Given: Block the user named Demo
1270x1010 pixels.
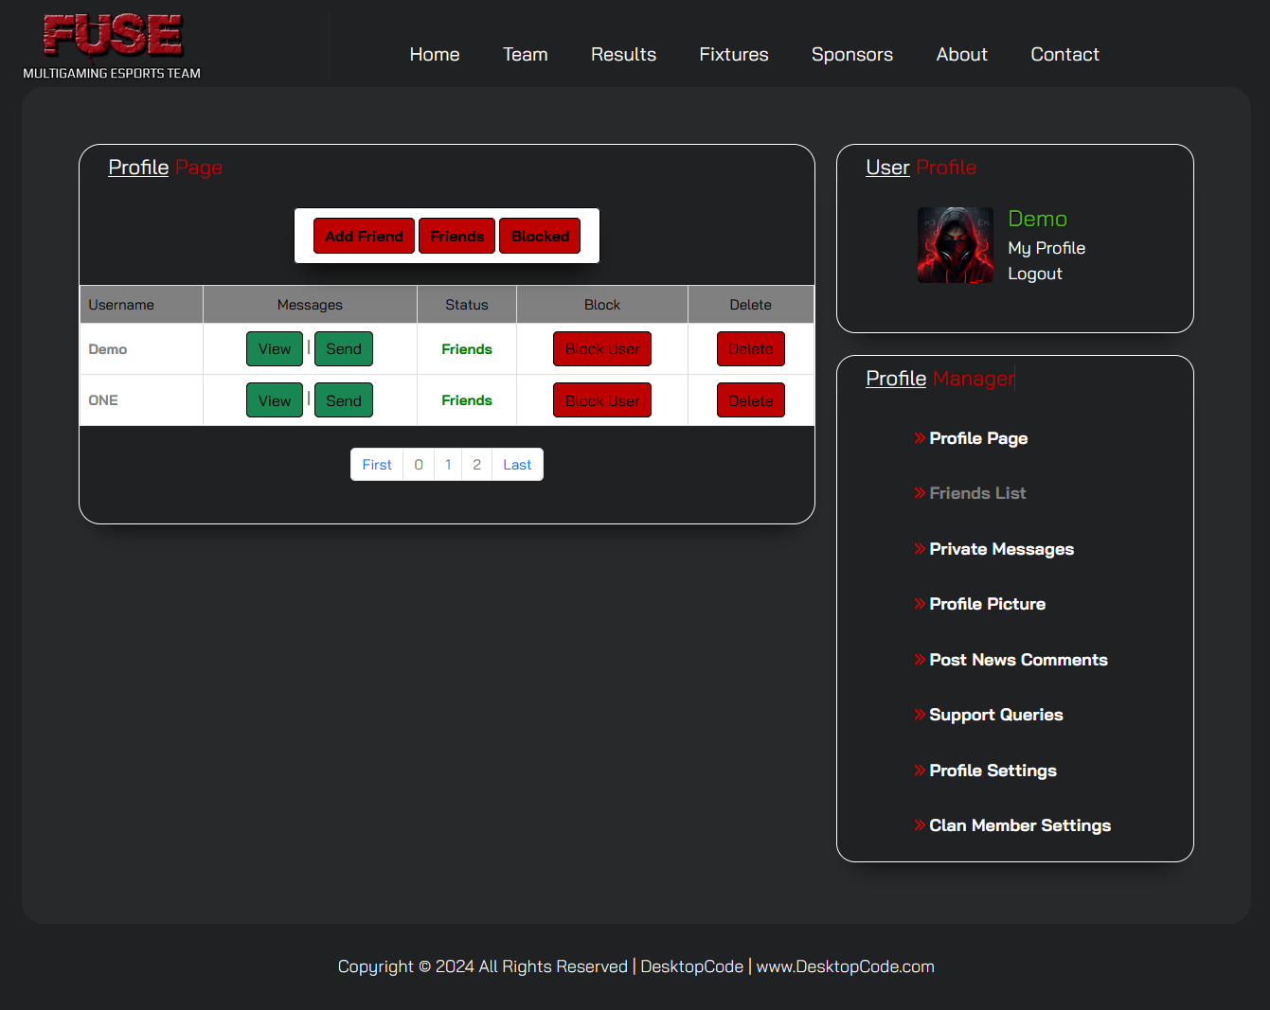Looking at the screenshot, I should (x=601, y=349).
